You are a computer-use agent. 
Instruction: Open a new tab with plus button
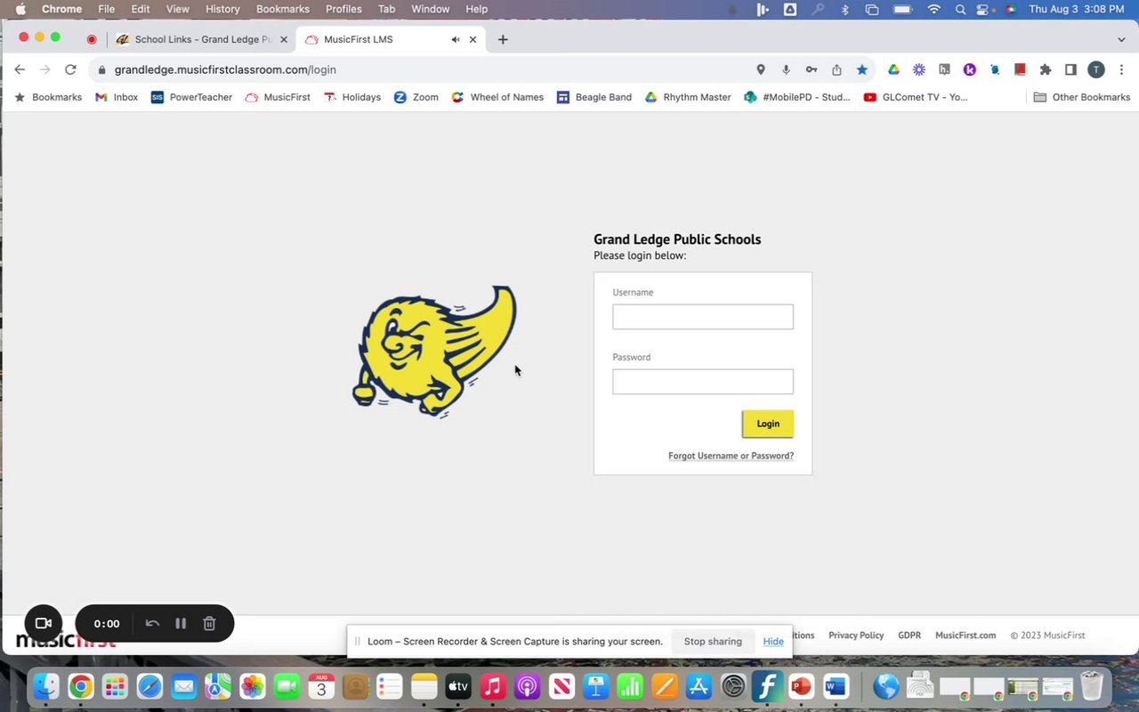[x=503, y=39]
